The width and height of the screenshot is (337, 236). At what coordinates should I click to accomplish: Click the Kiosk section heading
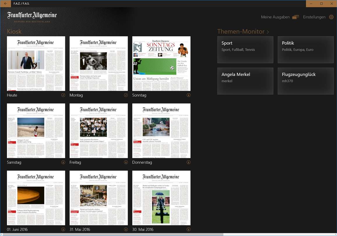pos(14,31)
